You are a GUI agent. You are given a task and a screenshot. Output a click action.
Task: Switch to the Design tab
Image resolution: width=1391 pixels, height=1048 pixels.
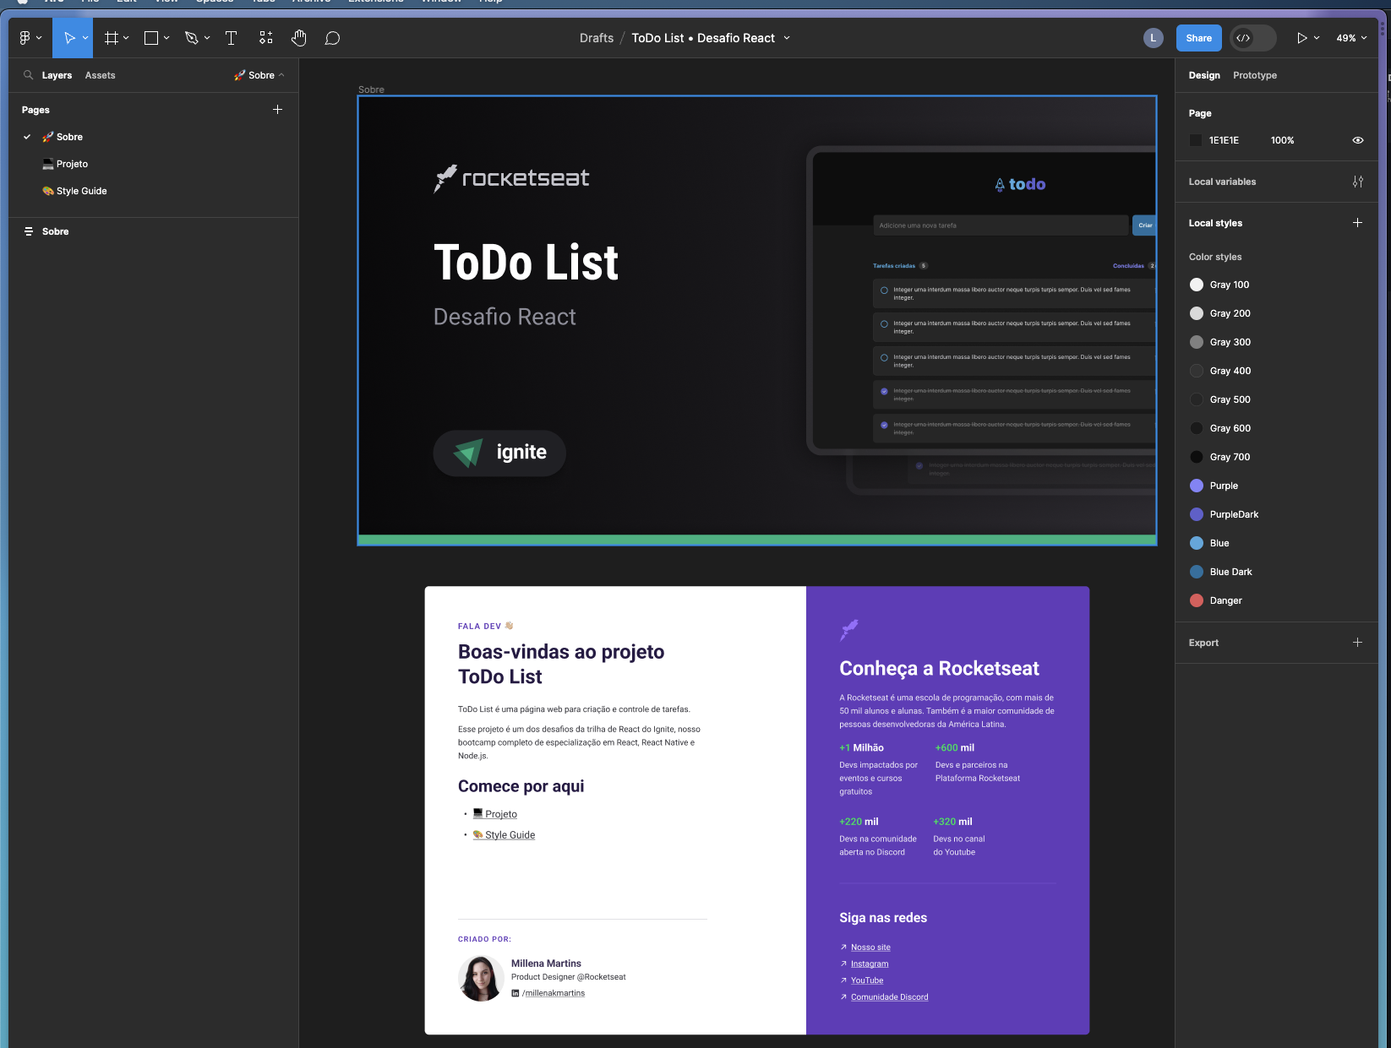1203,75
